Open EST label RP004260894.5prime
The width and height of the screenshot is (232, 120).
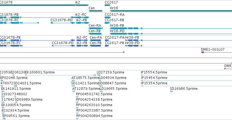94,116
